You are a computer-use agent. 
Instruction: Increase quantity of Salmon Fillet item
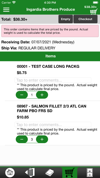42,139
